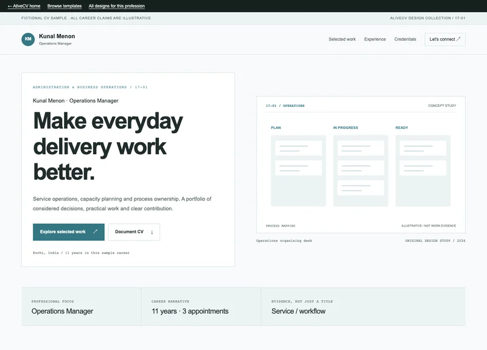Click the Document CV button
This screenshot has height=350, width=487.
click(x=134, y=232)
